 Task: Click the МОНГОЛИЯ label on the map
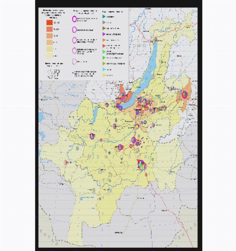[x=117, y=156]
